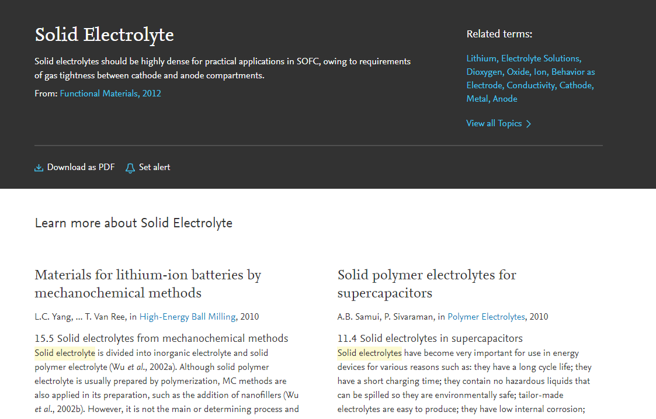
Task: Open the Polymer Electrolytes book link
Action: 486,317
